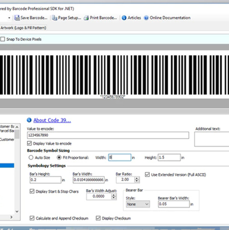
Task: Toggle Use Extended Version (Full ASCII)
Action: tap(147, 175)
